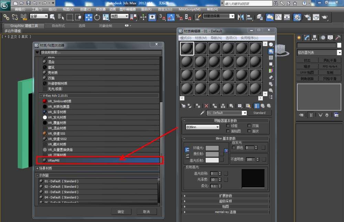Image resolution: width=344 pixels, height=222 pixels.
Task: Activate the Select and Link tool
Action: pos(6,17)
